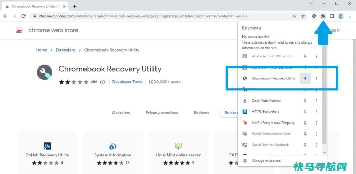This screenshot has height=174, width=356.
Task: Open more options for Social Fixer
Action: 317,145
